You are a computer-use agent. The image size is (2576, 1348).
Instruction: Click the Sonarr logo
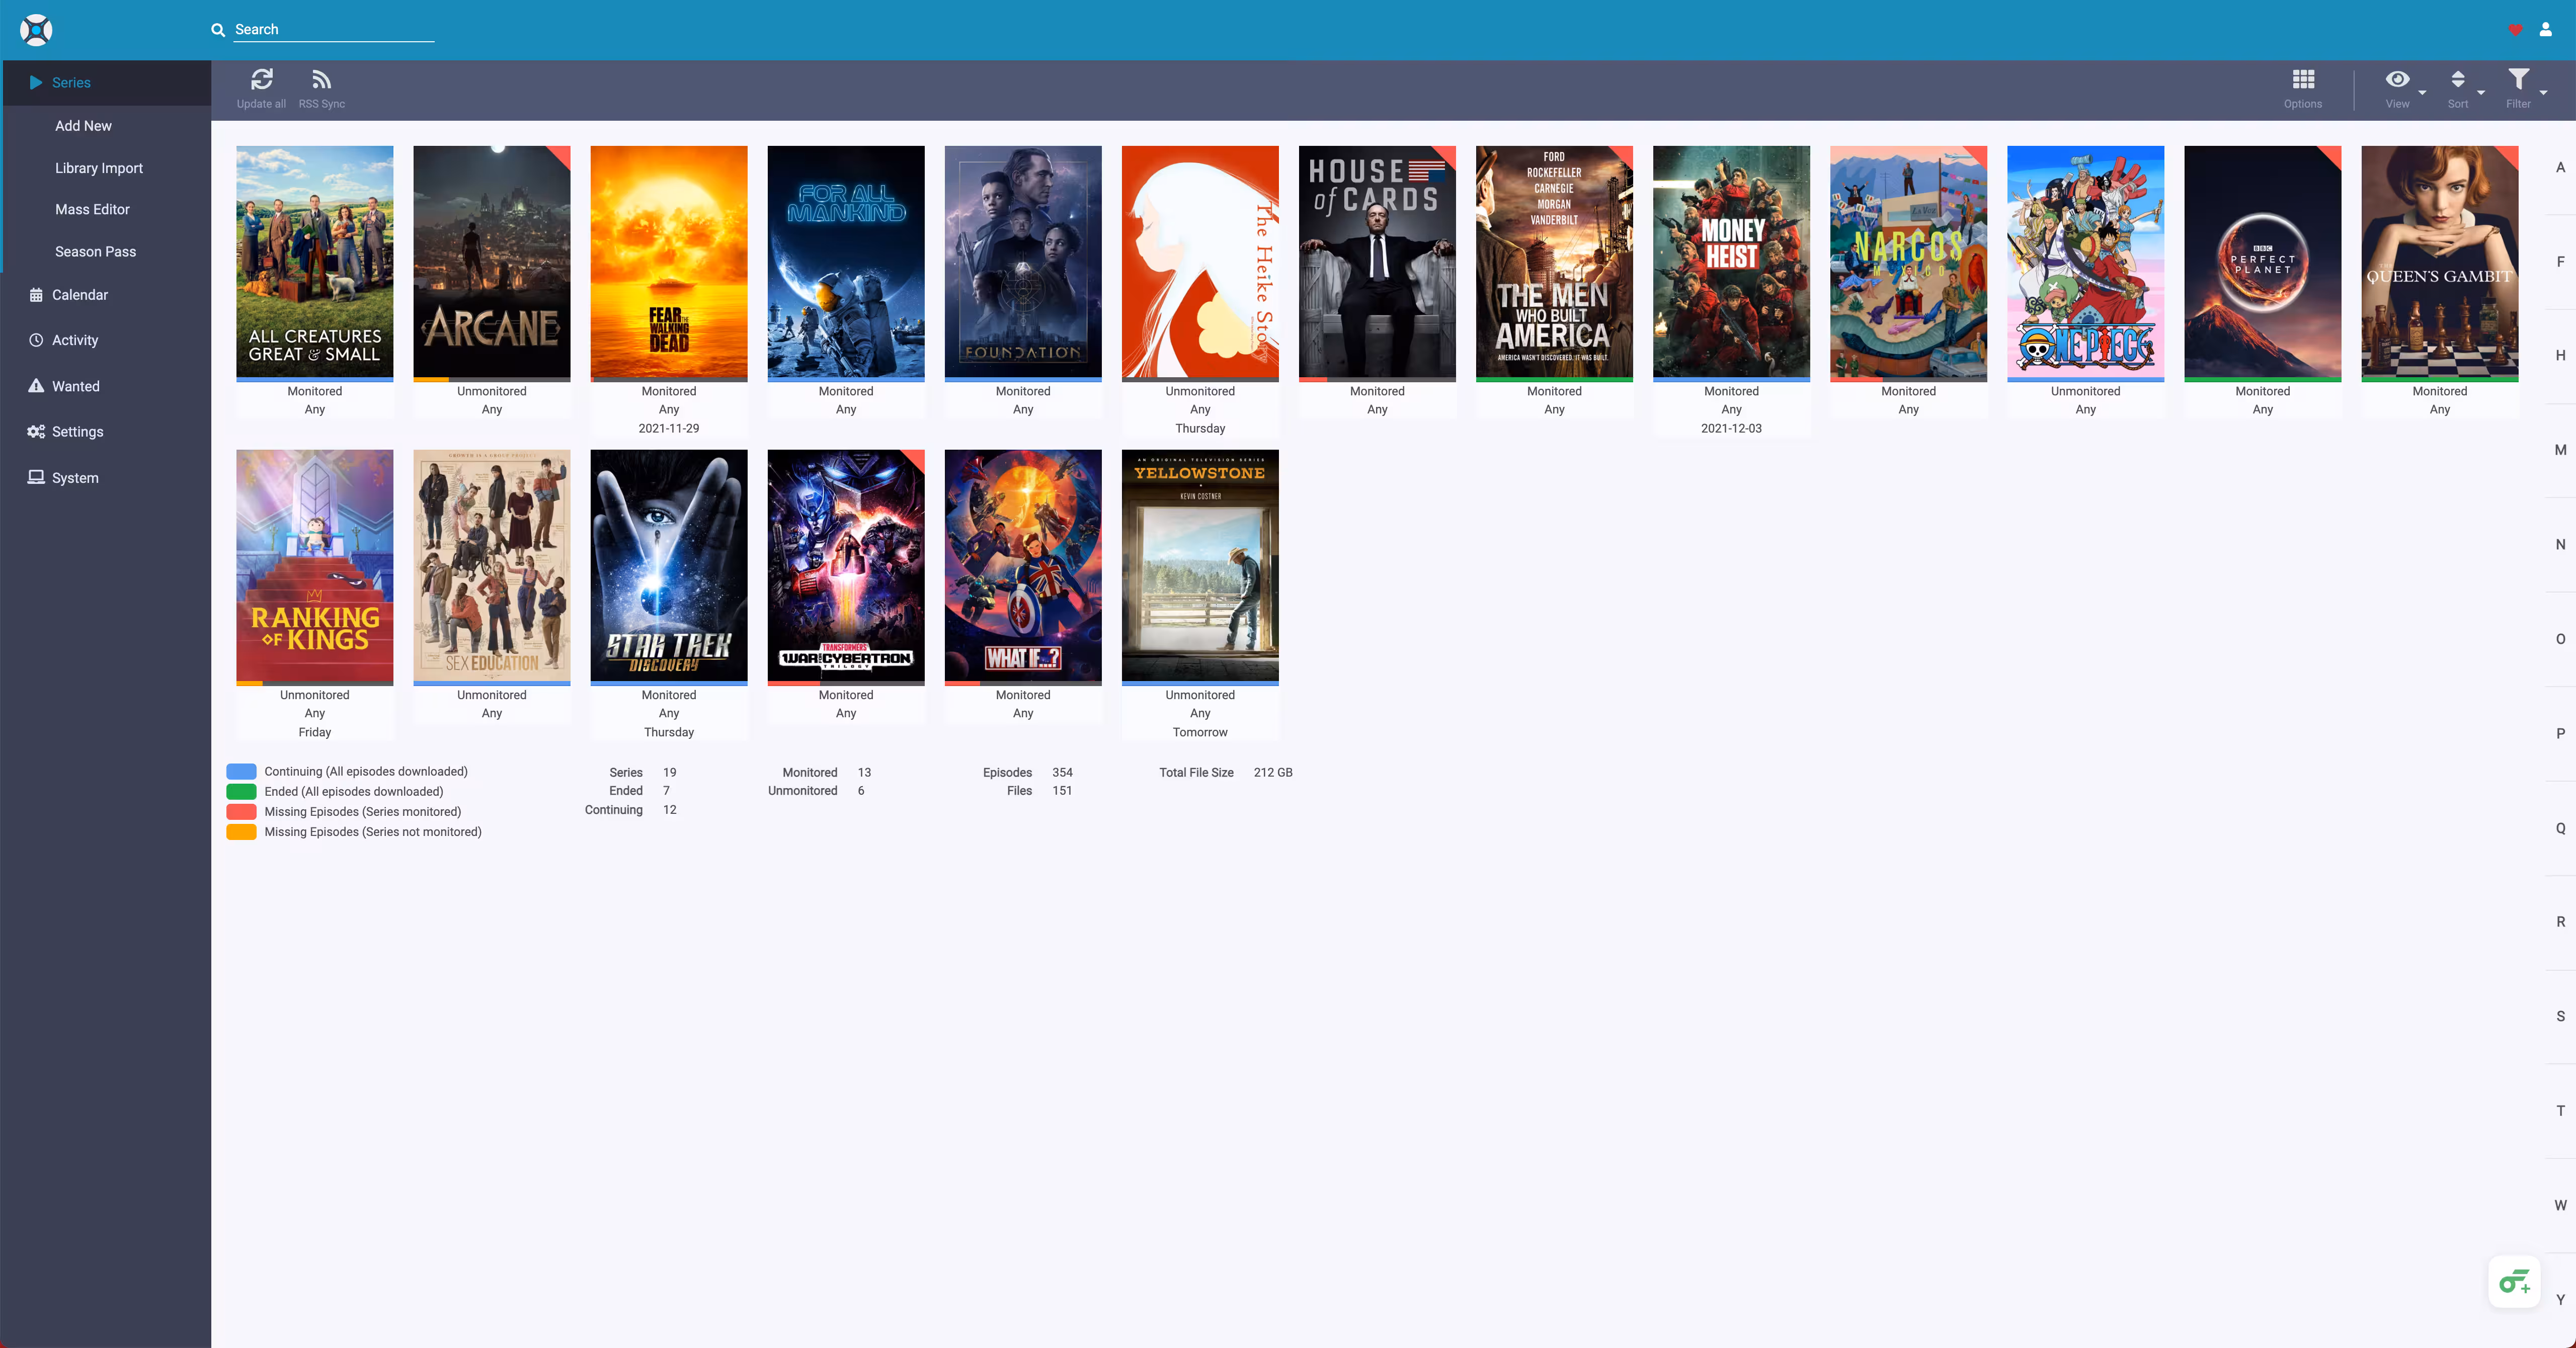coord(36,30)
